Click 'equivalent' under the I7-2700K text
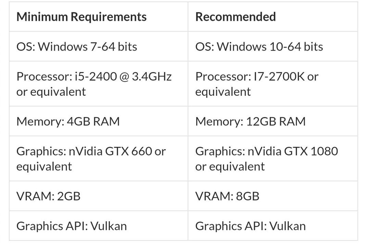This screenshot has width=366, height=246. tap(223, 92)
